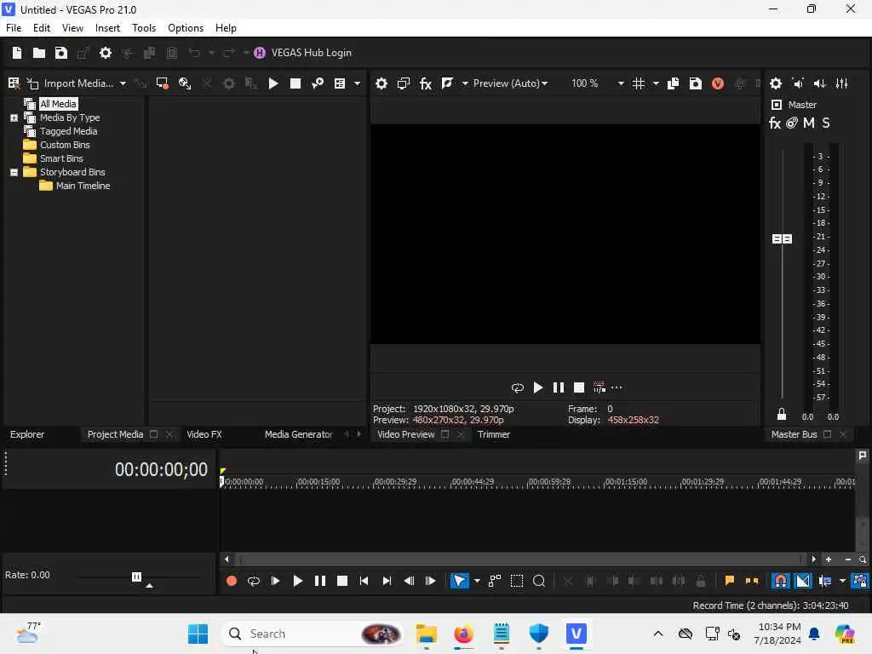The width and height of the screenshot is (872, 654).
Task: Open the Mixing Console icon
Action: (842, 83)
